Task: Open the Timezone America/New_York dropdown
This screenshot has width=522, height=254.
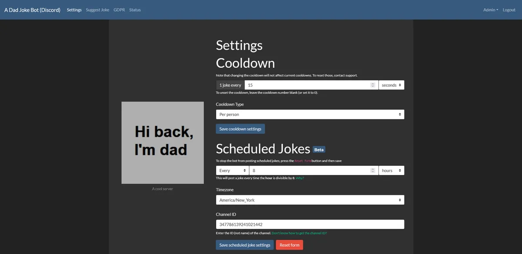Action: [x=310, y=200]
